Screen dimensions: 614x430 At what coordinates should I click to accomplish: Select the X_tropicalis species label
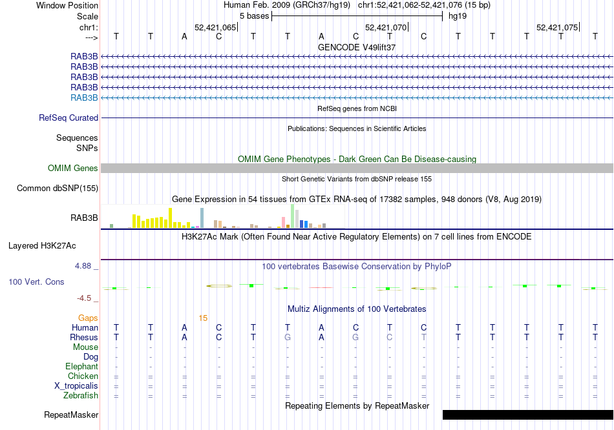76,386
